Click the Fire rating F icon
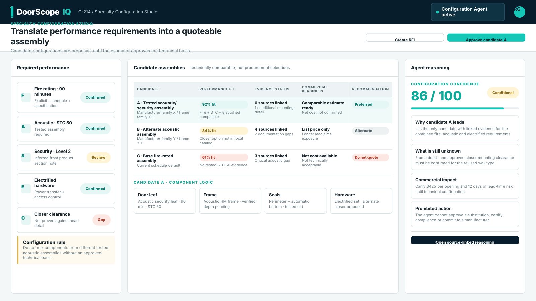 click(x=26, y=97)
